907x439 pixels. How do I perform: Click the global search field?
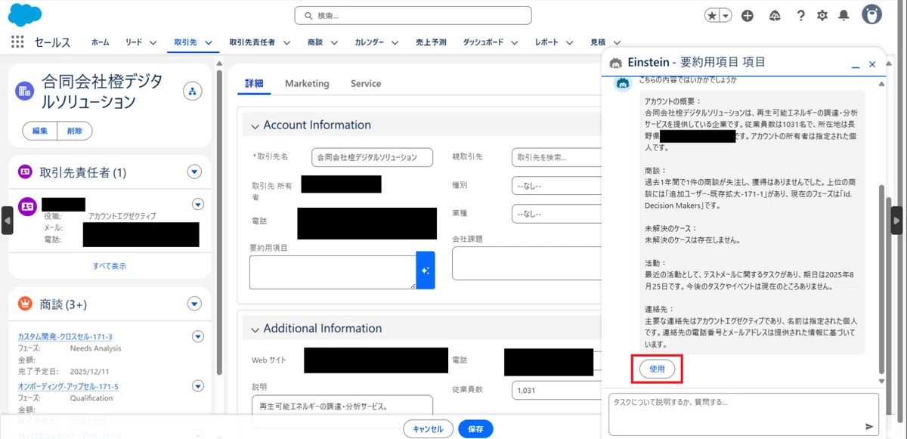(x=413, y=15)
